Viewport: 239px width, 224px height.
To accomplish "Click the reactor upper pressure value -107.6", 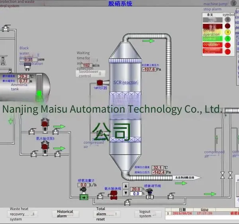I will [149, 70].
